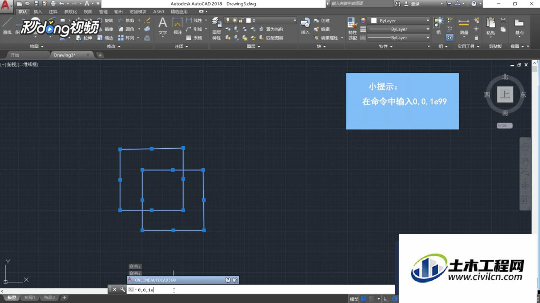Select the Fillet (圆角) tool
The width and height of the screenshot is (540, 303).
point(126,29)
